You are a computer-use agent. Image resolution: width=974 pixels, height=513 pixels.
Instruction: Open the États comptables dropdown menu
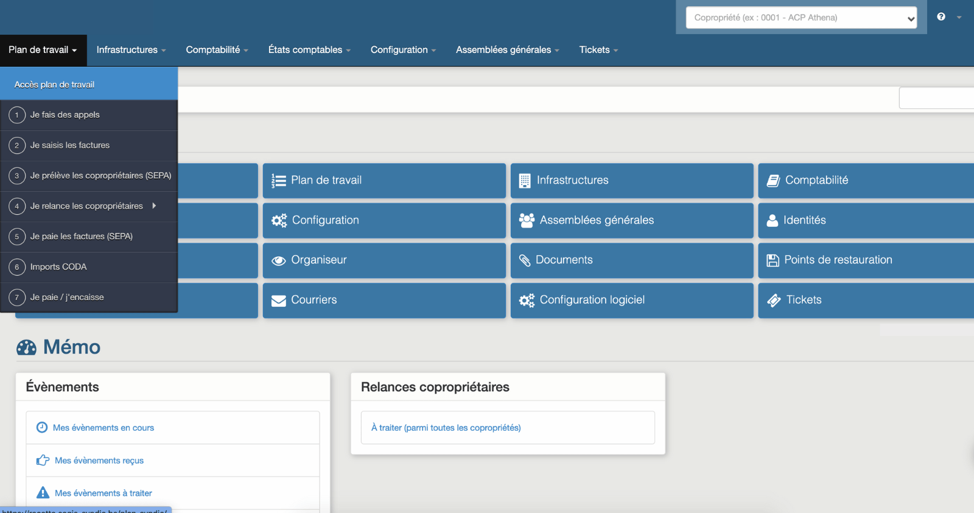[309, 50]
